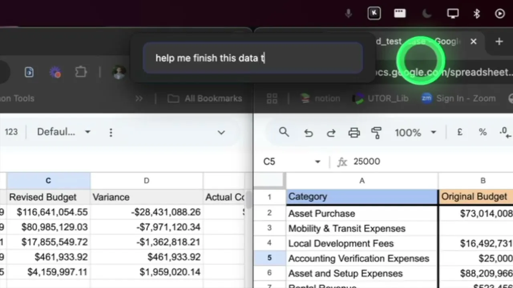Viewport: 513px width, 288px height.
Task: Open the search tool in Sheets toolbar
Action: (284, 132)
